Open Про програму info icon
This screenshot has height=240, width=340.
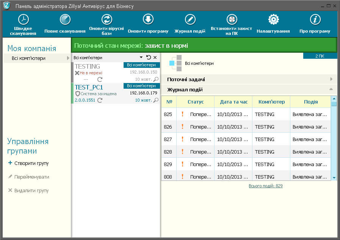point(315,19)
